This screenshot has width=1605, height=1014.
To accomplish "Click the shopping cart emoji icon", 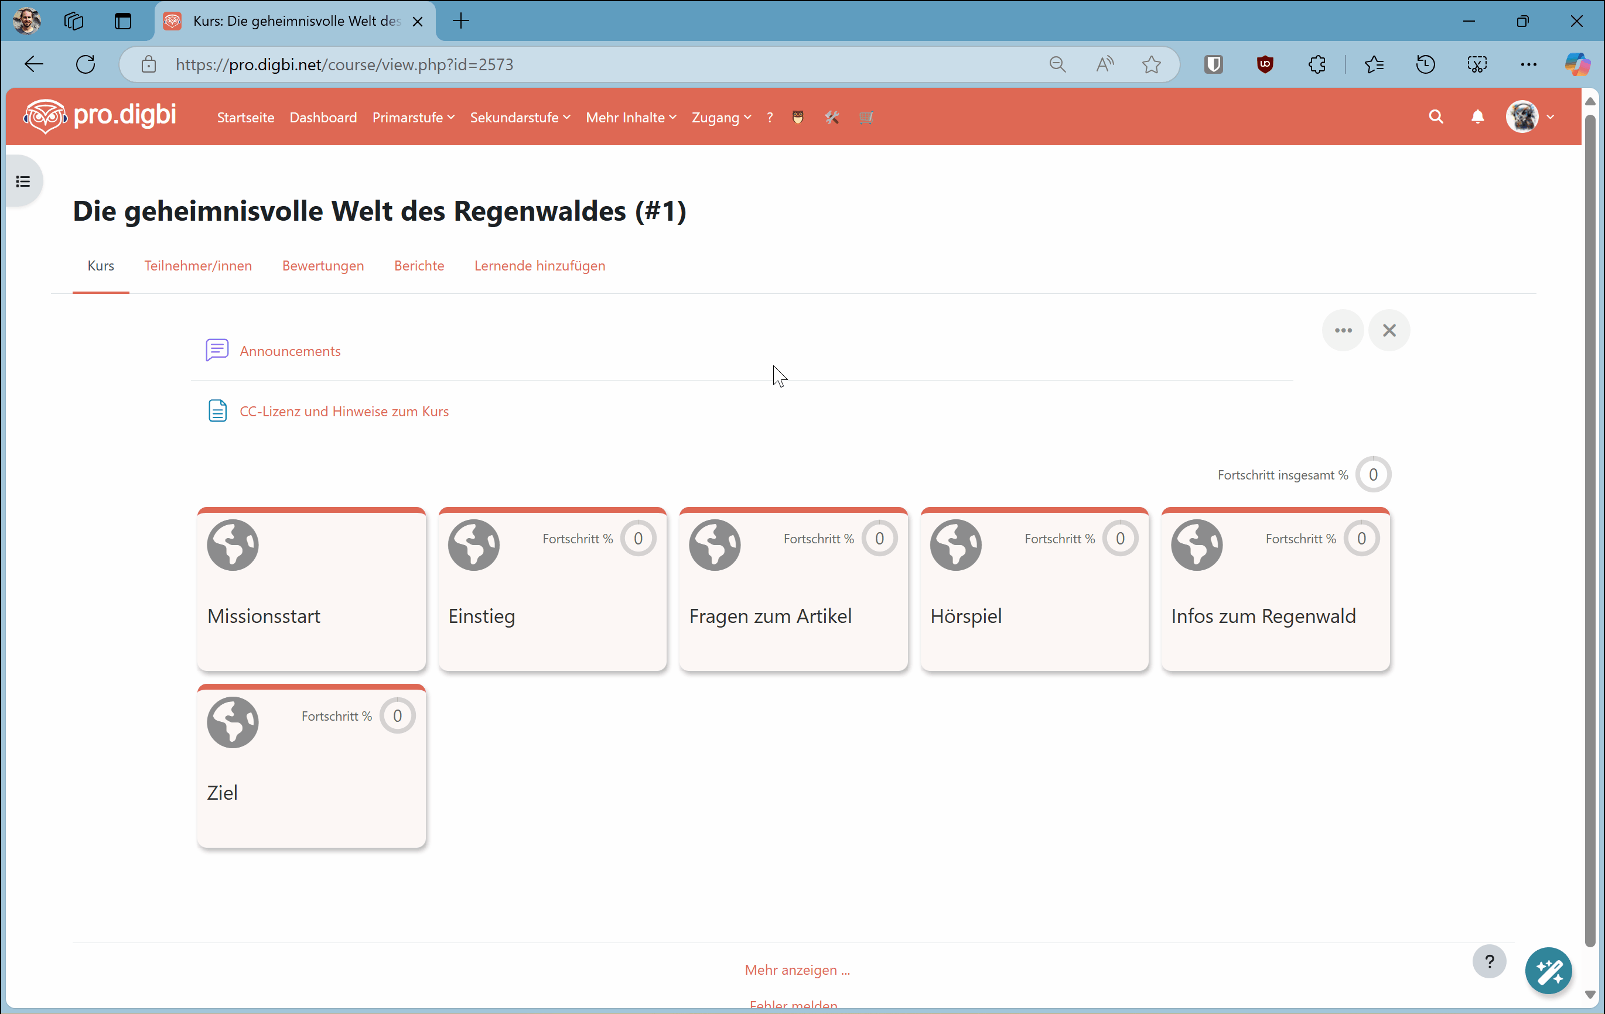I will tap(866, 117).
